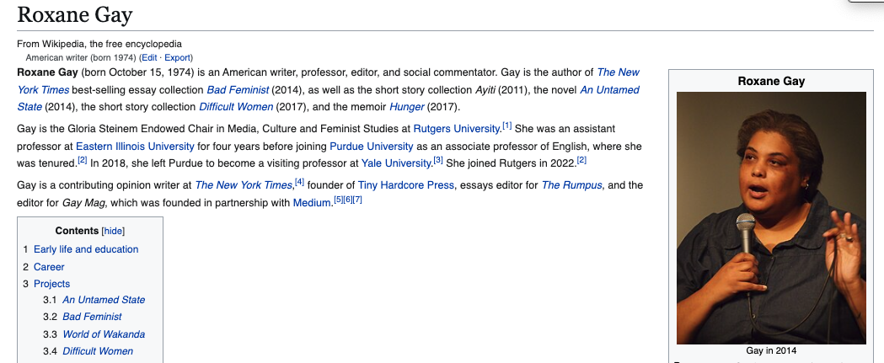884x363 pixels.
Task: Select An Untamed State in contents
Action: (x=104, y=300)
